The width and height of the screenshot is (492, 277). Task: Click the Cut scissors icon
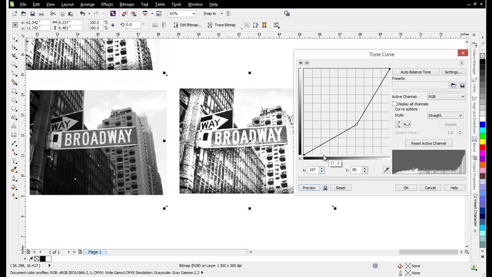tap(53, 13)
